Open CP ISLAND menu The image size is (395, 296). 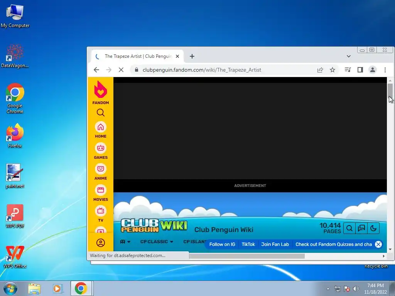coord(194,242)
